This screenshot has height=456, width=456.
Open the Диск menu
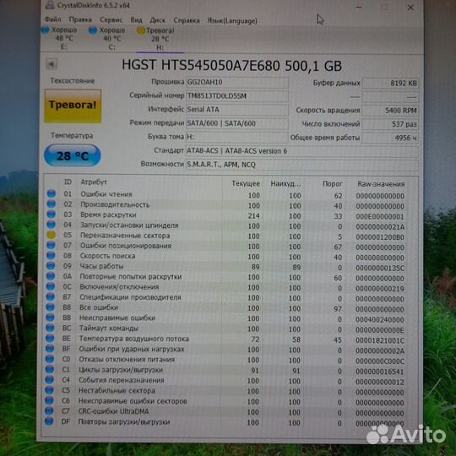(x=157, y=20)
